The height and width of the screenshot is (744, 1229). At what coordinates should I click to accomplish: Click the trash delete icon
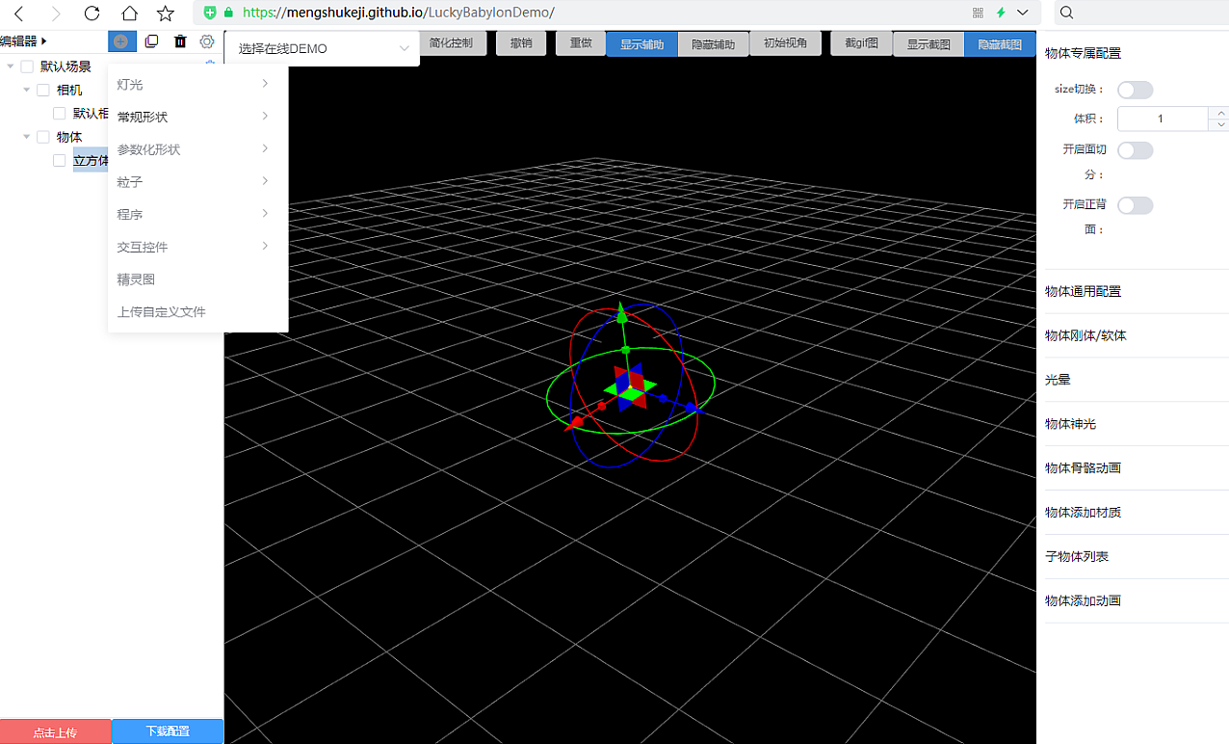pos(180,41)
